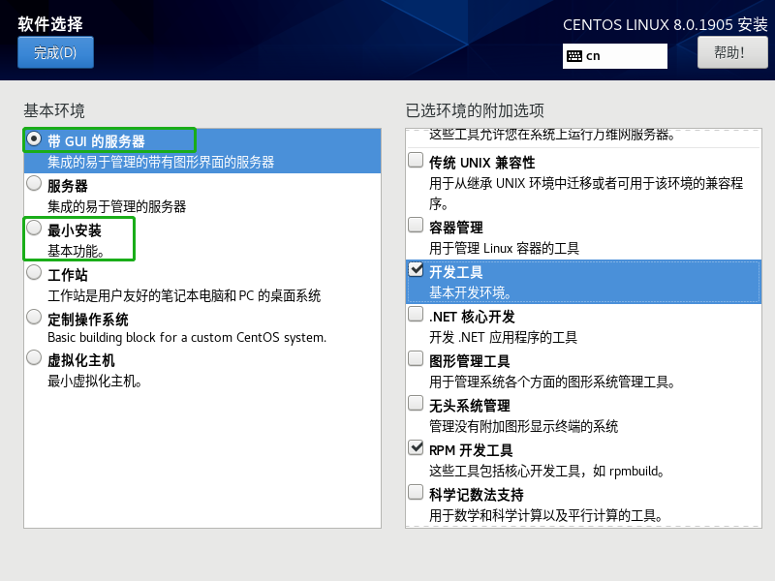Click the 已选环境的附加选项 heading
Image resolution: width=775 pixels, height=581 pixels.
[475, 110]
